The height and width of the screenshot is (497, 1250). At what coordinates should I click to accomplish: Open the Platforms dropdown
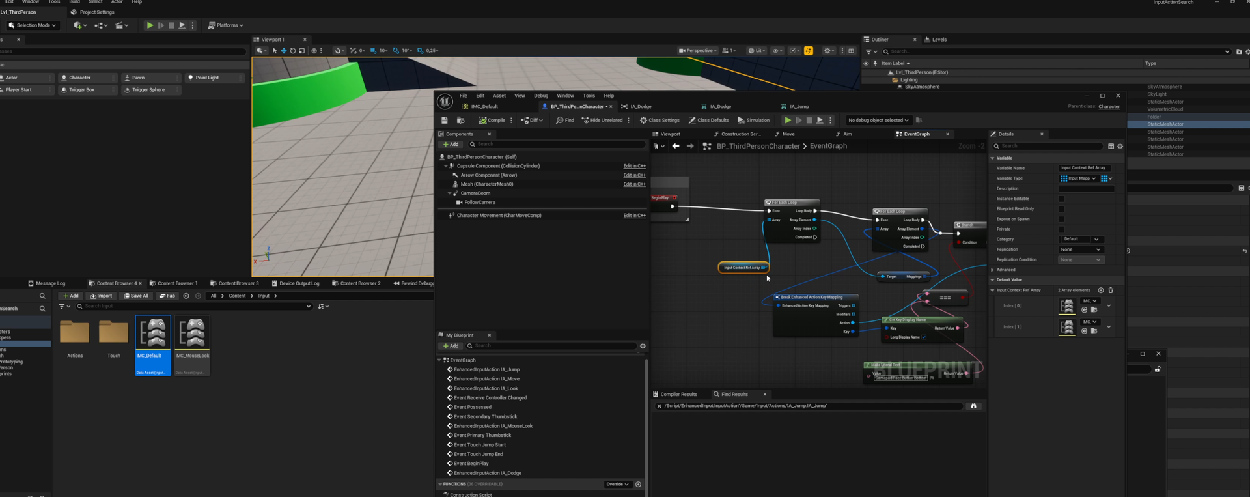coord(226,25)
